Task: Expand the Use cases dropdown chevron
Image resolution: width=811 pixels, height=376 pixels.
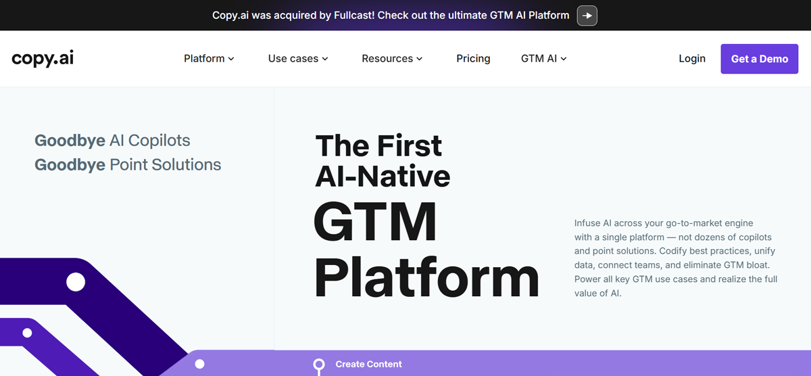Action: (x=325, y=59)
